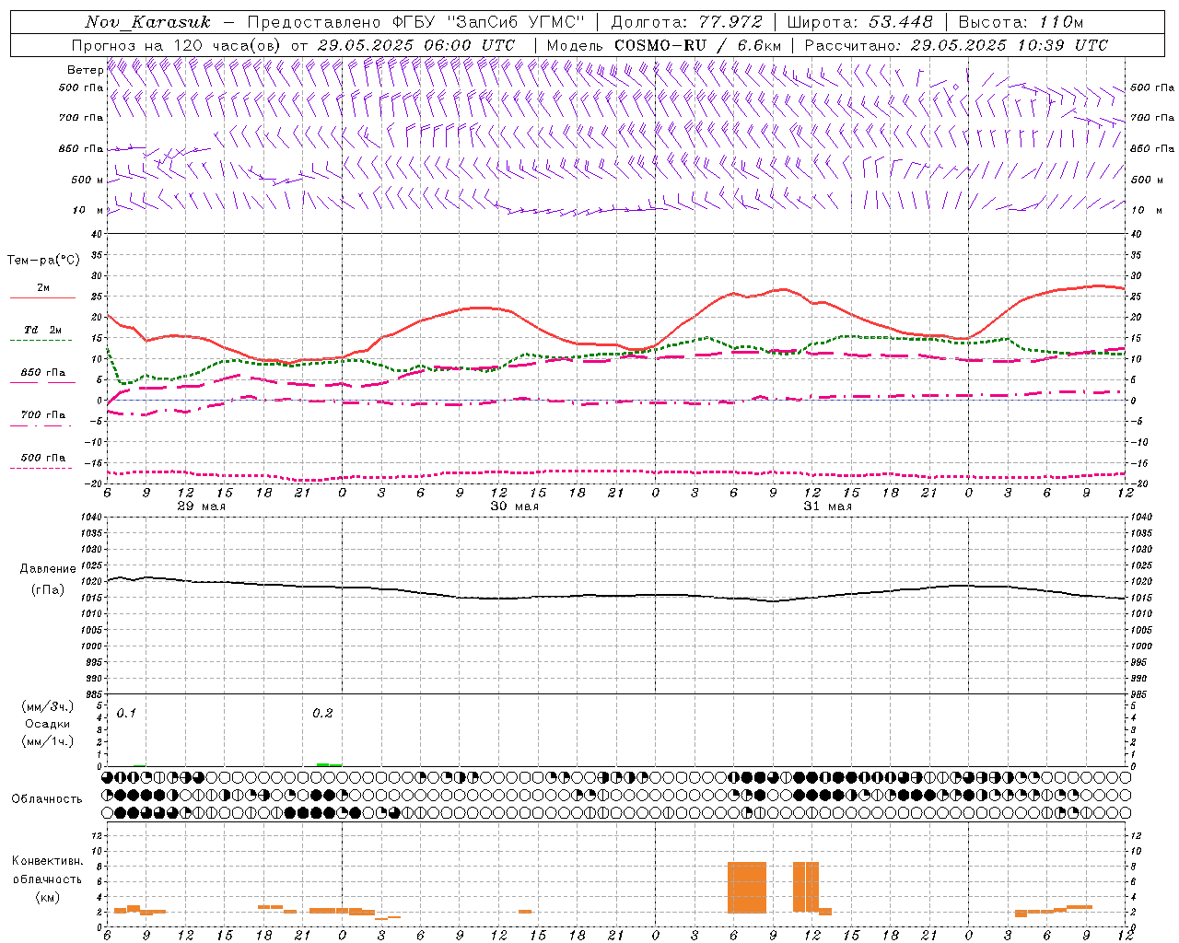Click the computed timestamp Рассчитано: 29.05.2025 10:39 UTC
Viewport: 1179px width, 943px height.
coord(956,45)
